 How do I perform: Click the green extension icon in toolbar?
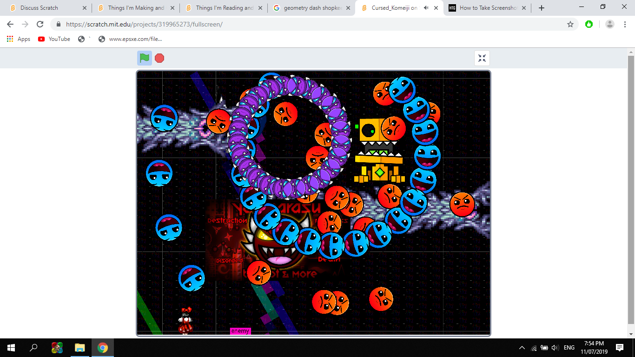coord(589,24)
